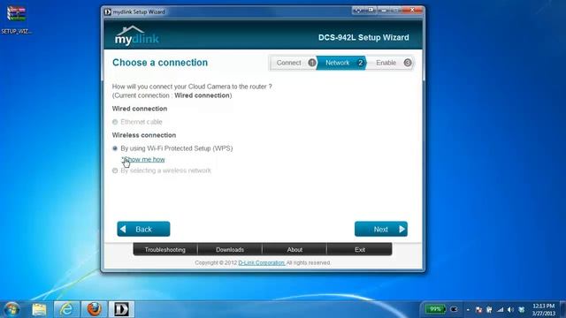Show hidden system tray icons
The width and height of the screenshot is (566, 318).
pyautogui.click(x=468, y=309)
